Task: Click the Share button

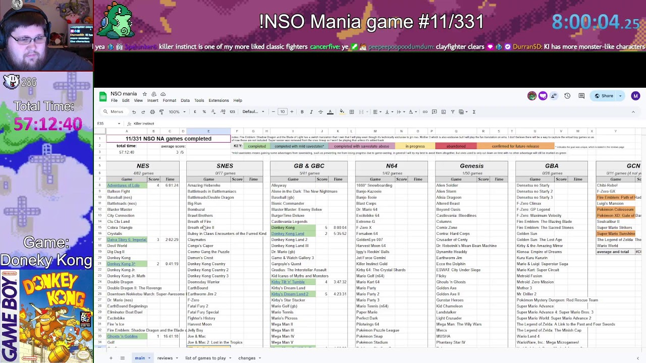Action: pyautogui.click(x=604, y=96)
